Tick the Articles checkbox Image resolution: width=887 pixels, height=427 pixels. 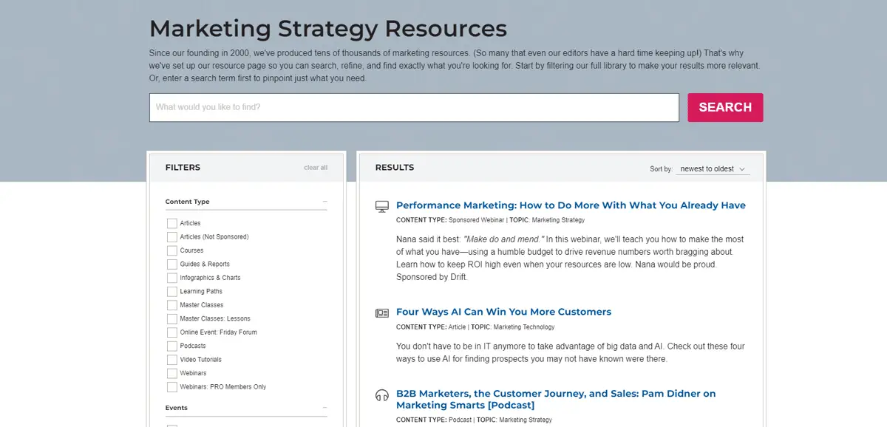pos(172,223)
